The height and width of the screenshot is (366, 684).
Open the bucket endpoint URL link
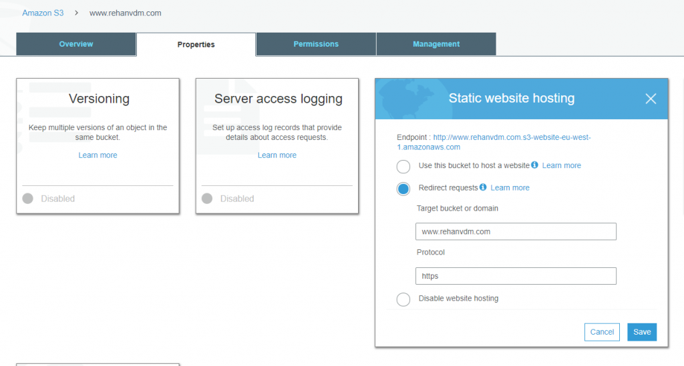click(x=494, y=142)
